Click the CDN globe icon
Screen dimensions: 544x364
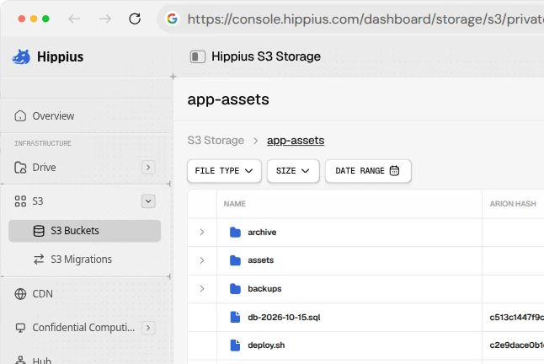click(20, 294)
